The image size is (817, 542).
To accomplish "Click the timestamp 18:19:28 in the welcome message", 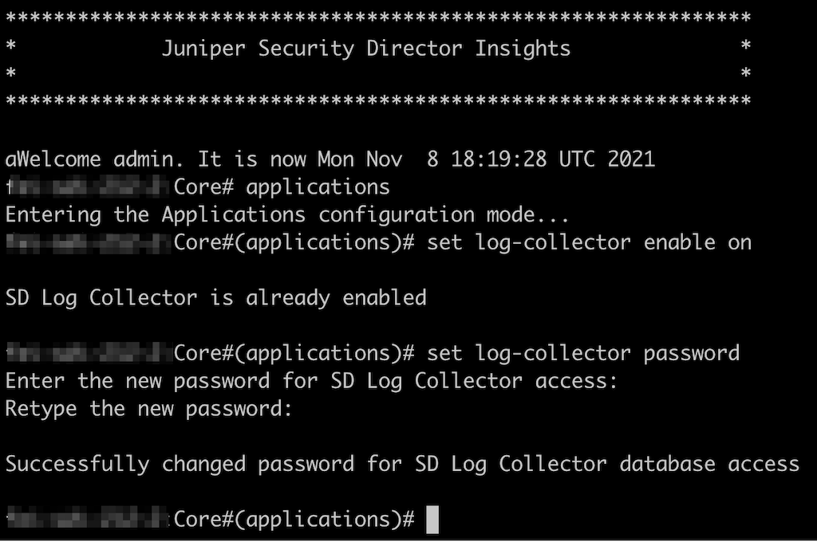I will click(x=499, y=159).
